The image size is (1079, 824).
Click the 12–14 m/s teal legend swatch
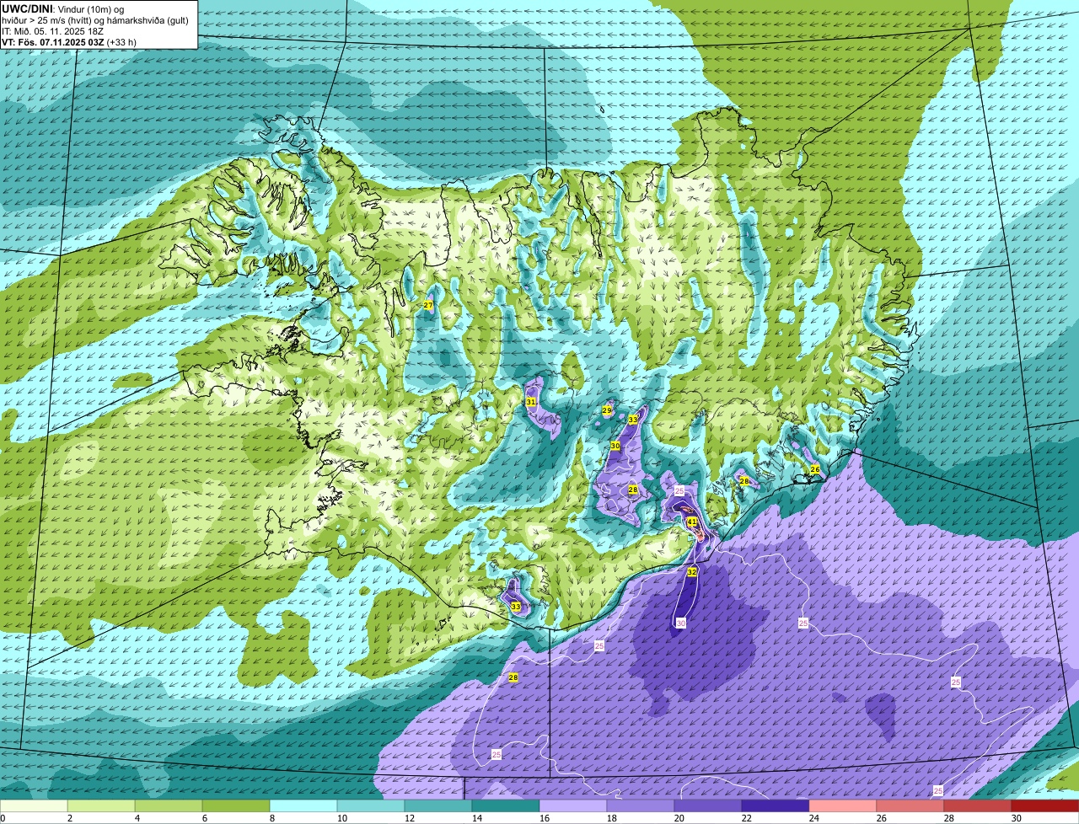(x=438, y=805)
